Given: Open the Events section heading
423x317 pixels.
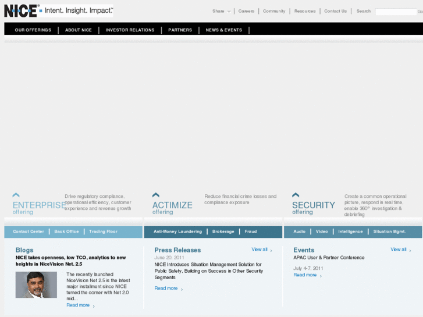Looking at the screenshot, I should (304, 250).
